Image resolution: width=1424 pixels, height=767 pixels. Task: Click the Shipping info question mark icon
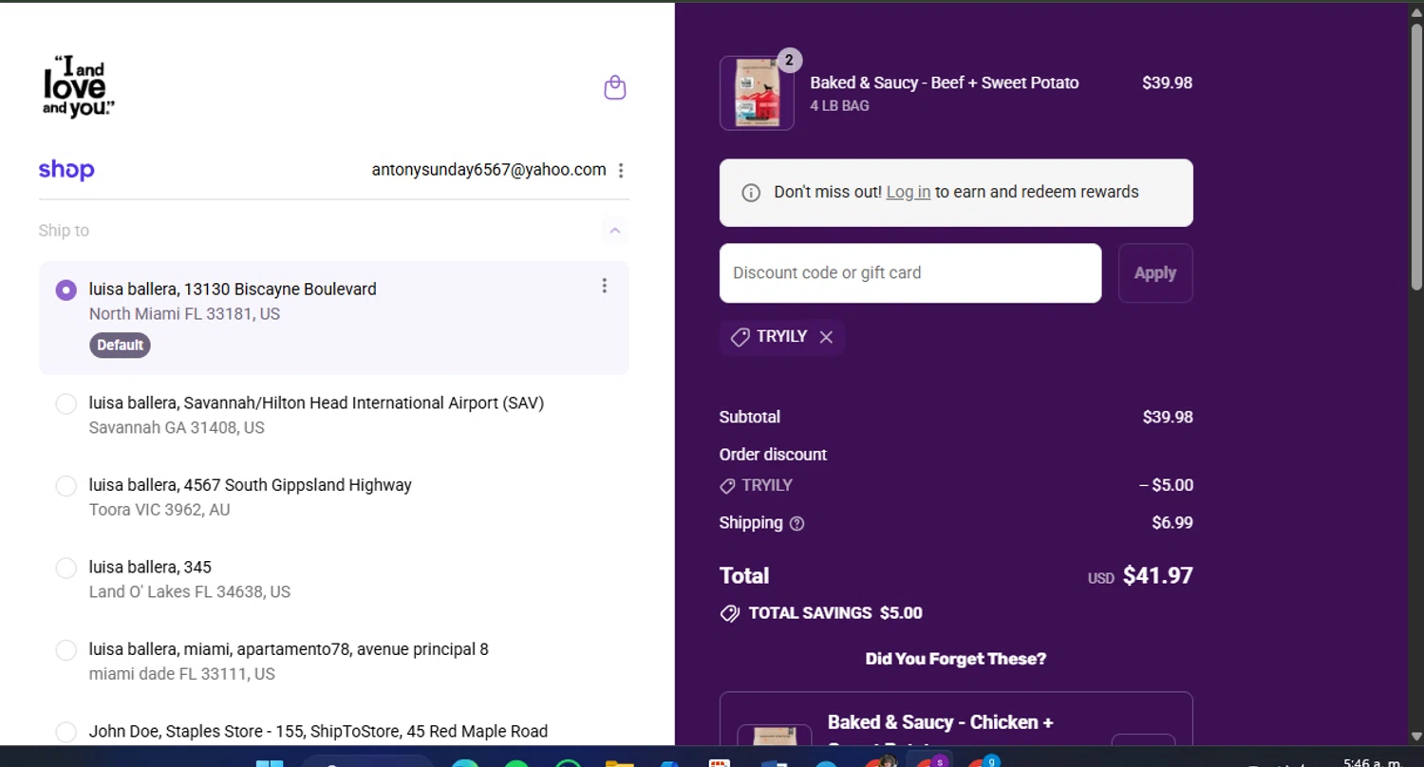(796, 523)
